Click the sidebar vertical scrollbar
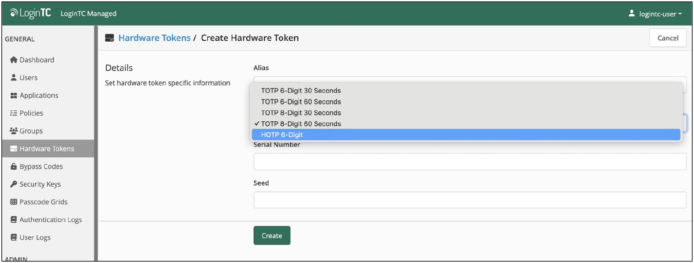Image resolution: width=694 pixels, height=263 pixels. [96, 143]
